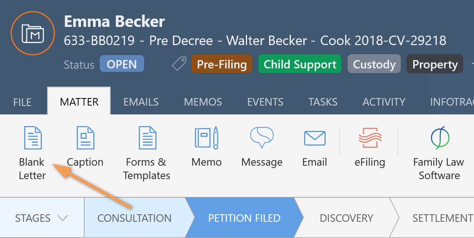Click the tag icon beside labels

[x=179, y=64]
